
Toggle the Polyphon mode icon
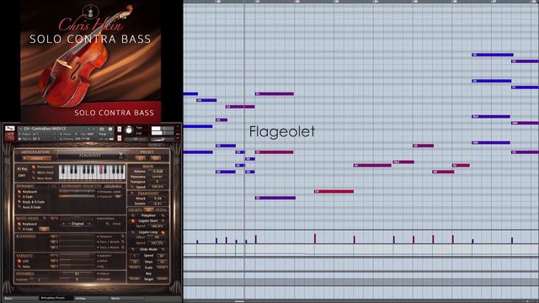[x=133, y=215]
